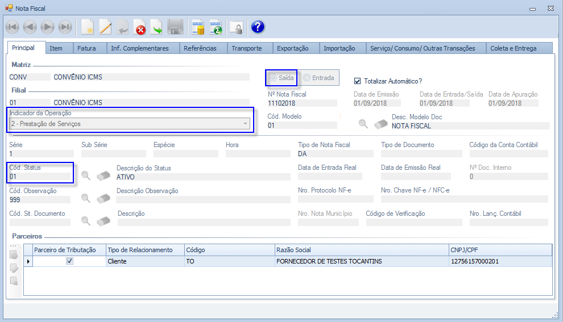Click the Código de Verificação field
This screenshot has height=322, width=563.
coord(414,222)
